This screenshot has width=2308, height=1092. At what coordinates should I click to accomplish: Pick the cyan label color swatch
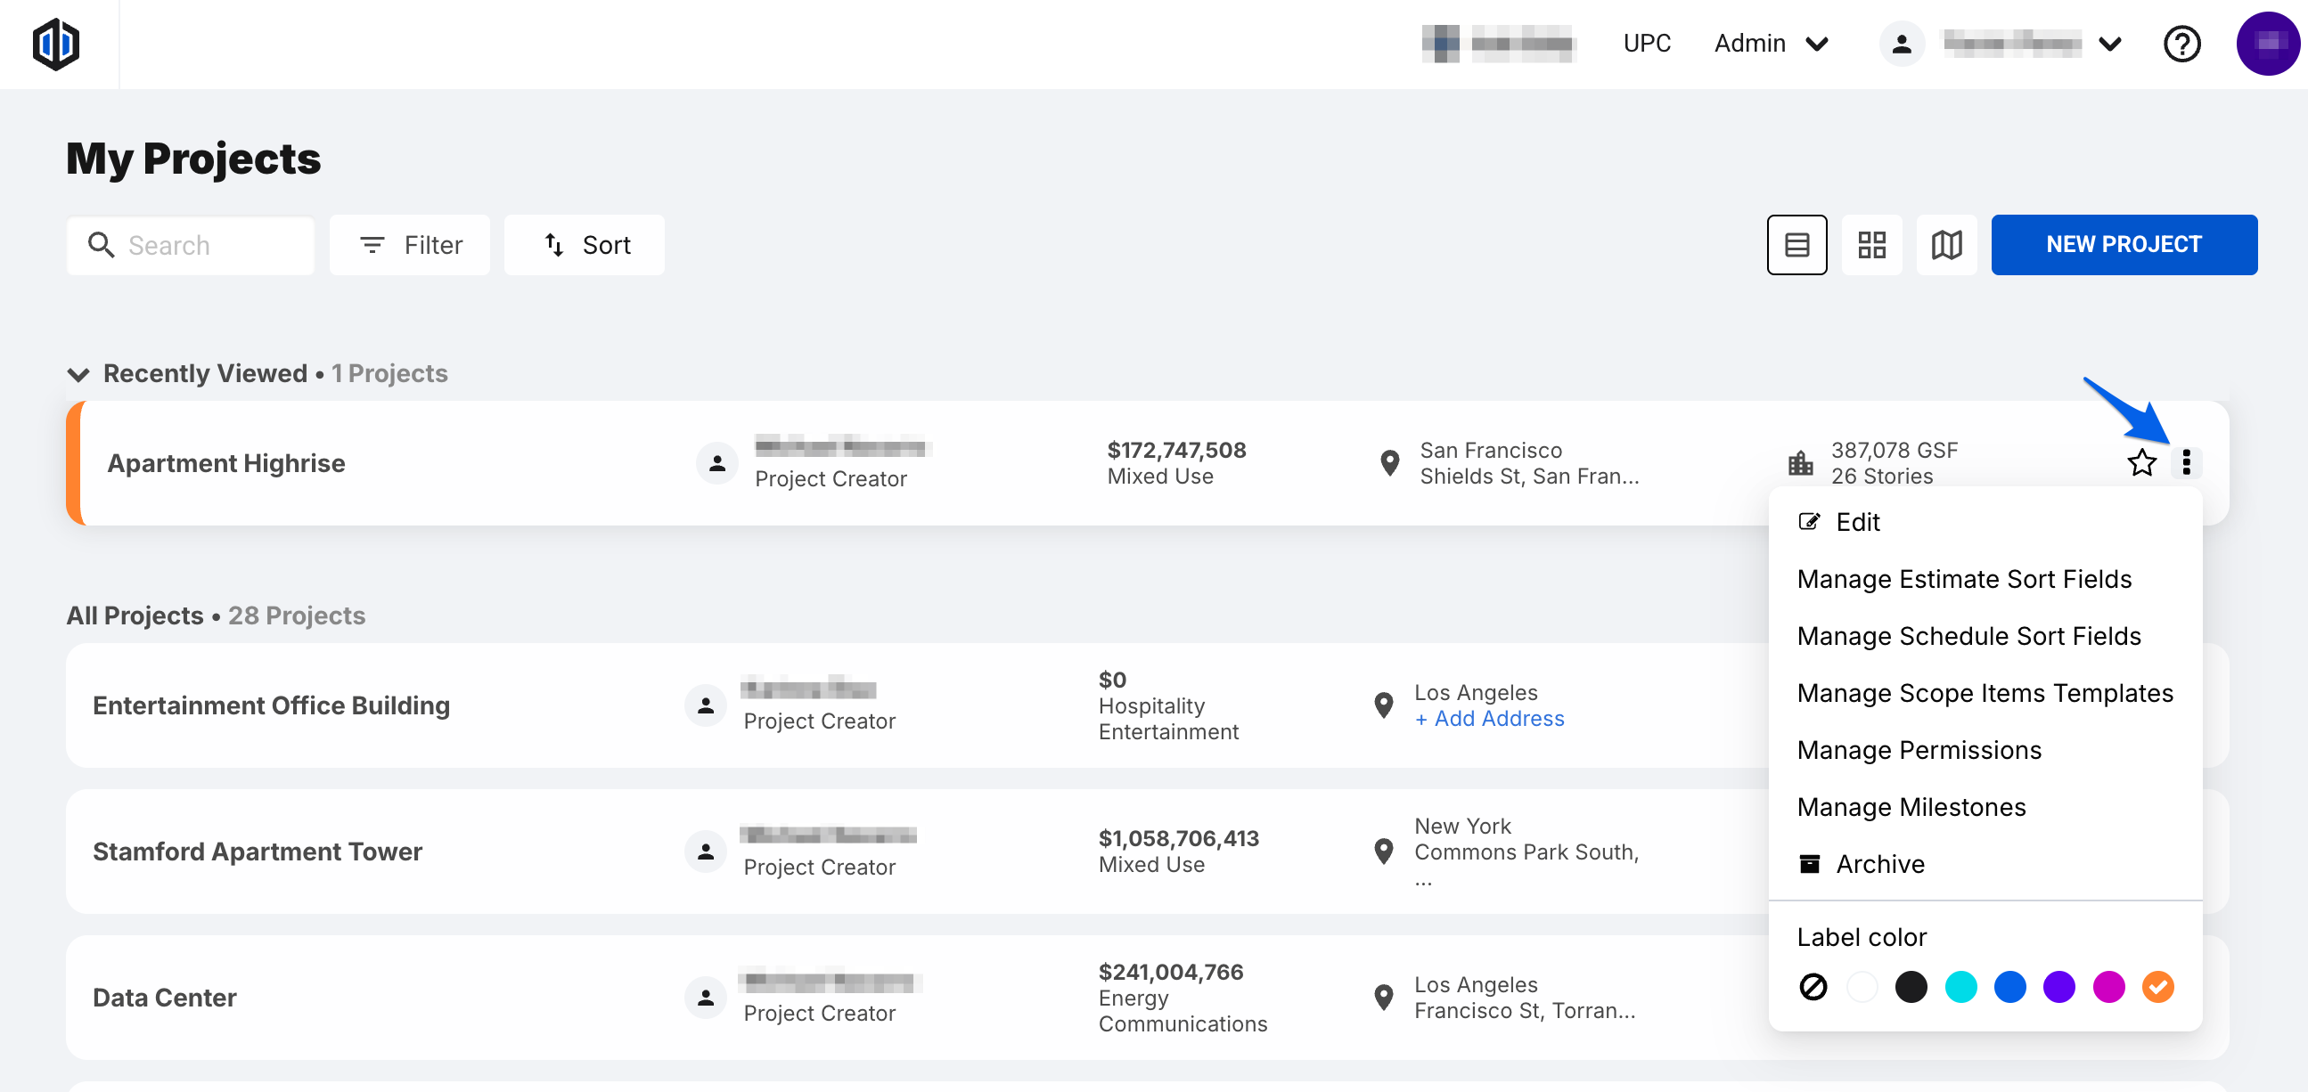(1960, 986)
